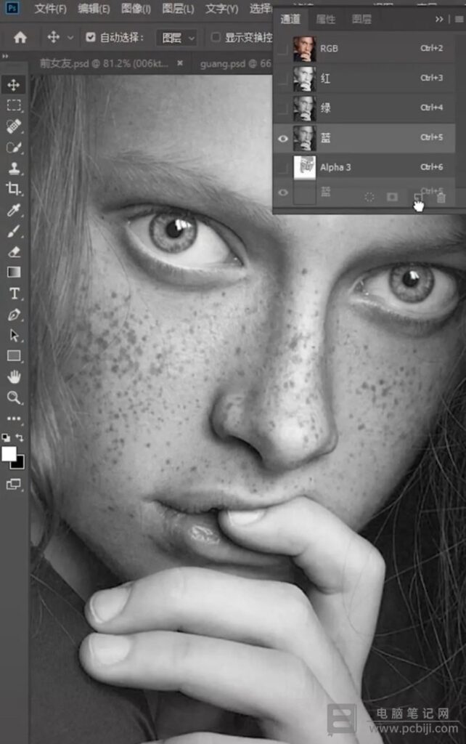Select the Eraser tool

click(x=14, y=251)
